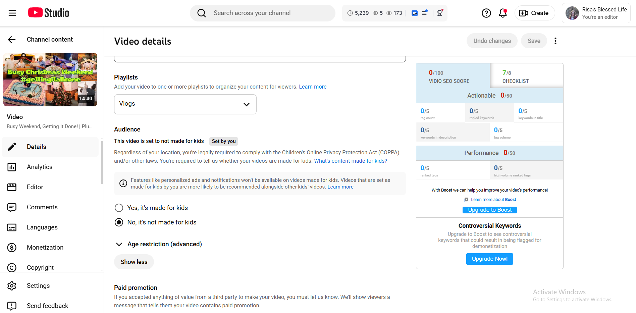
Task: Expand Age restriction (advanced) section
Action: (x=119, y=244)
